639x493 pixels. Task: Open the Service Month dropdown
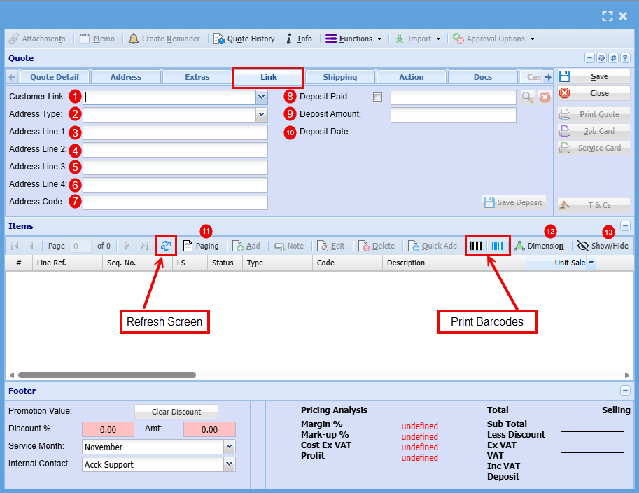(x=229, y=447)
